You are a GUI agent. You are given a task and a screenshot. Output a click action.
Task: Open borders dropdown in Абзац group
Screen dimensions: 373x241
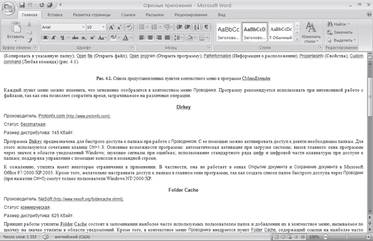click(x=207, y=38)
